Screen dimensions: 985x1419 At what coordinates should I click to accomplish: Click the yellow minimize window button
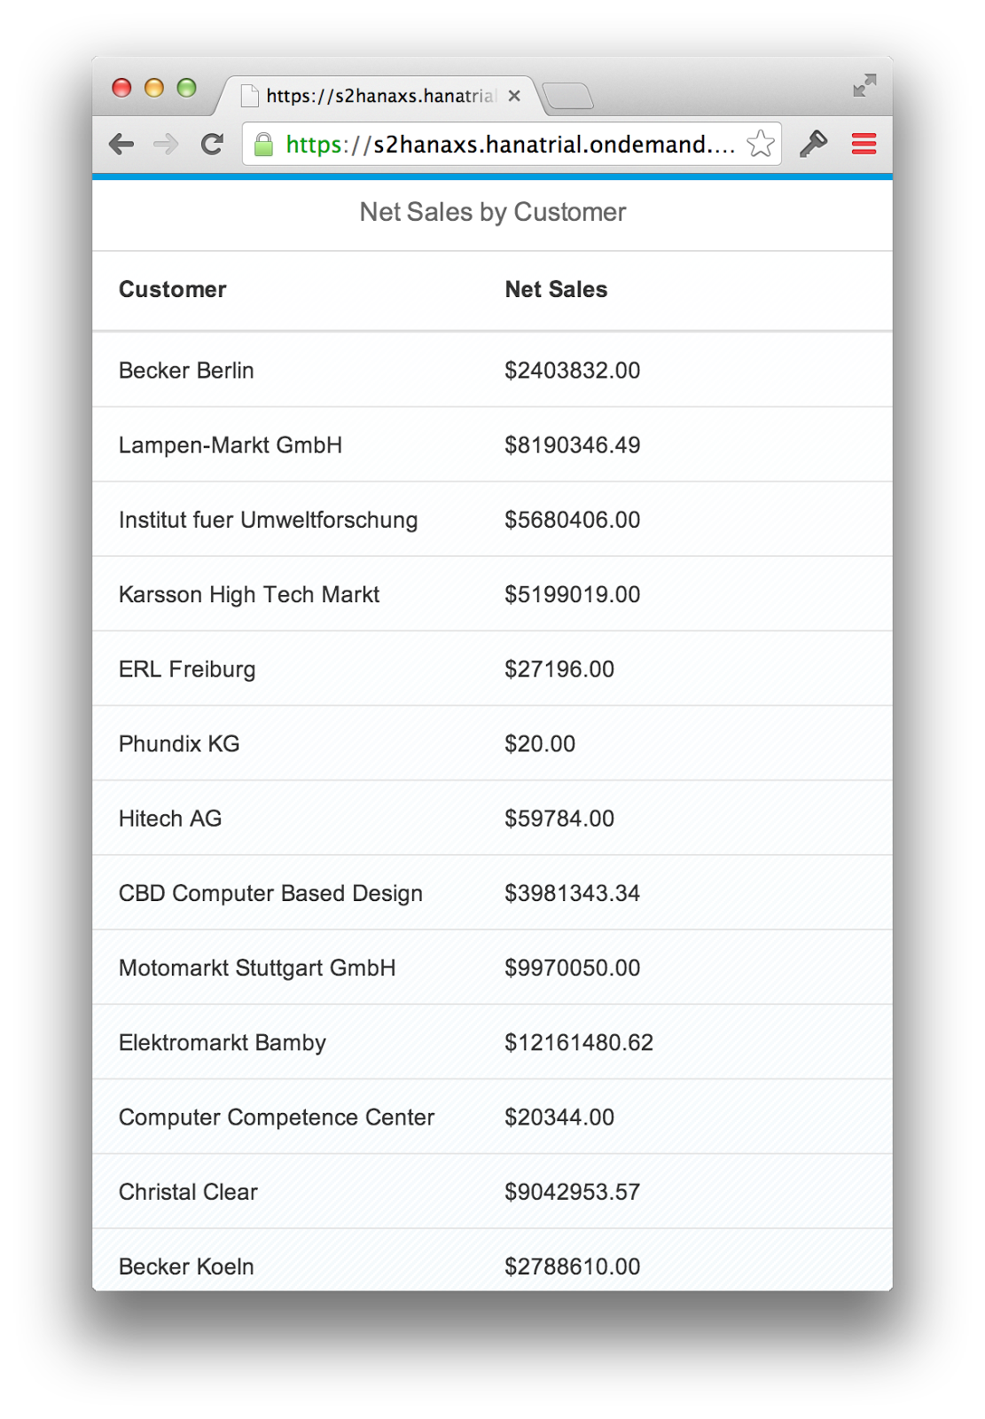[x=154, y=88]
